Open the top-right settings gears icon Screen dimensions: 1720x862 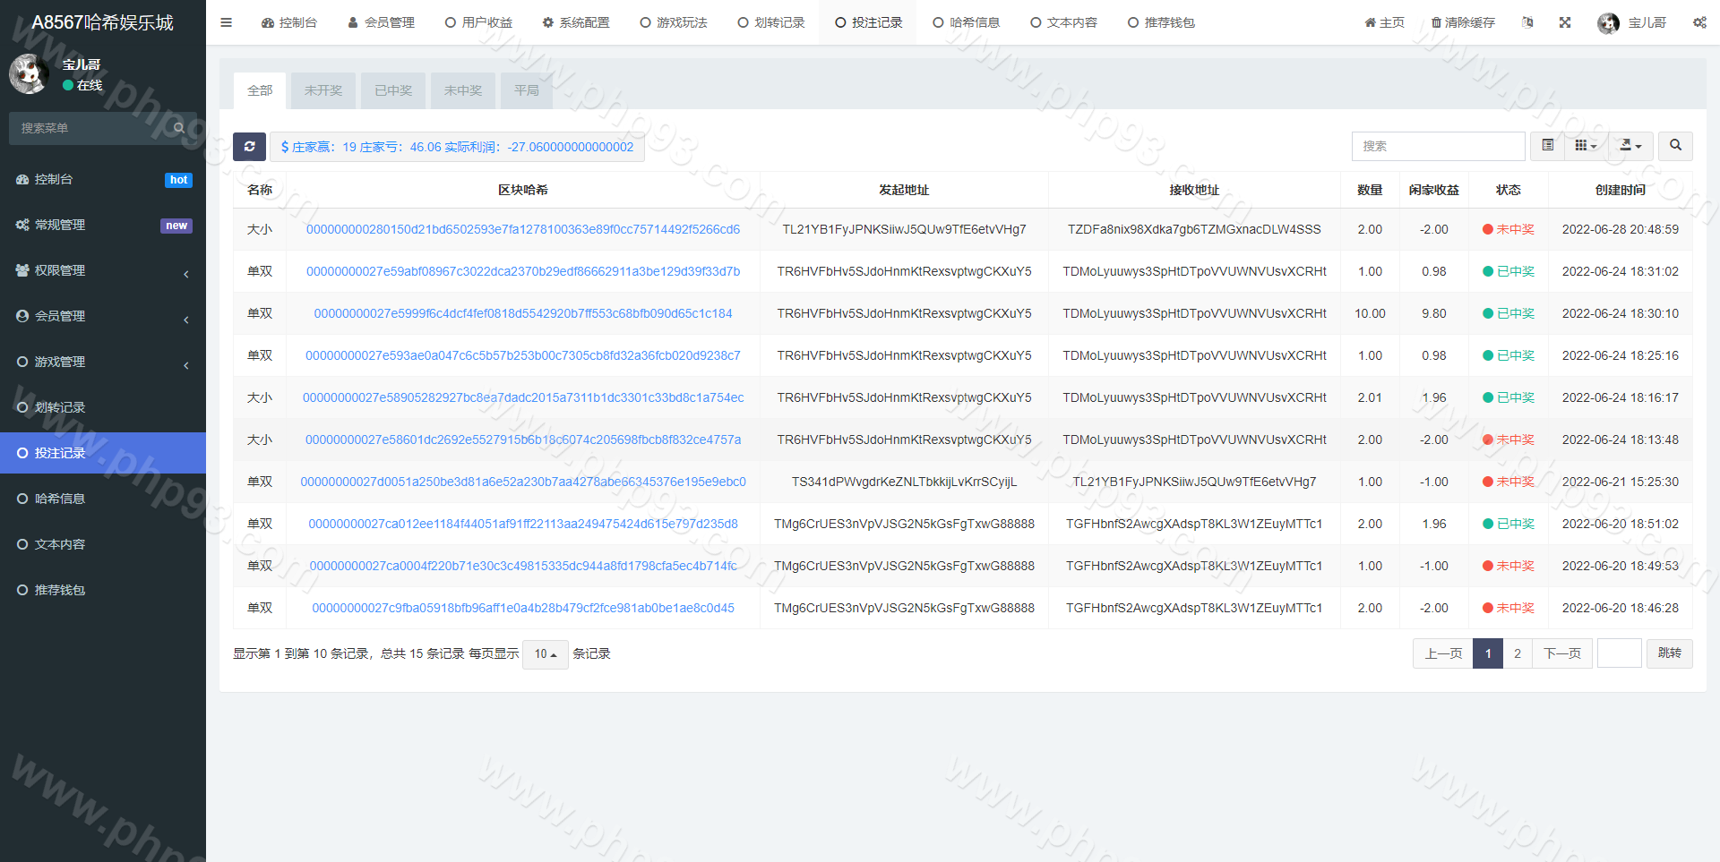pyautogui.click(x=1698, y=22)
